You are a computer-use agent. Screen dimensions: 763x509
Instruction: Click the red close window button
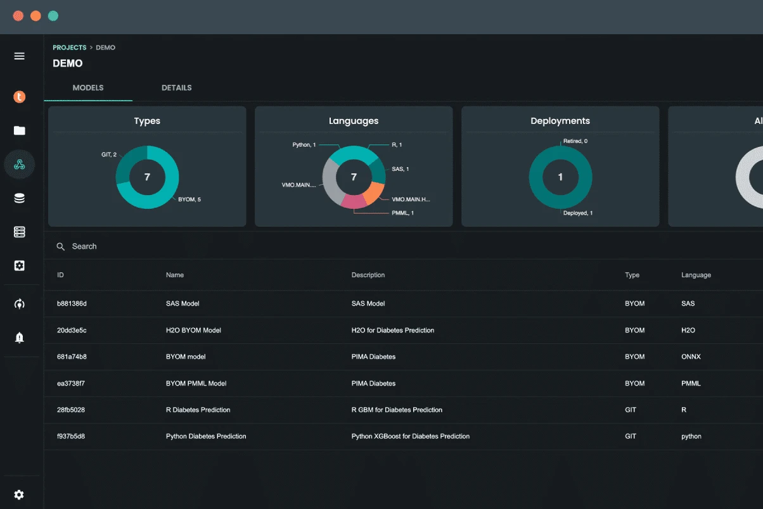[18, 16]
